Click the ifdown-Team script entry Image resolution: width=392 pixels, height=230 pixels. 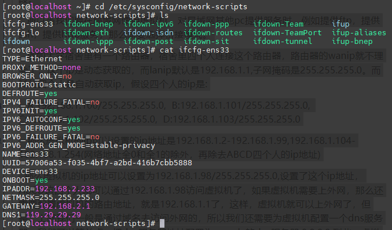pyautogui.click(x=279, y=24)
